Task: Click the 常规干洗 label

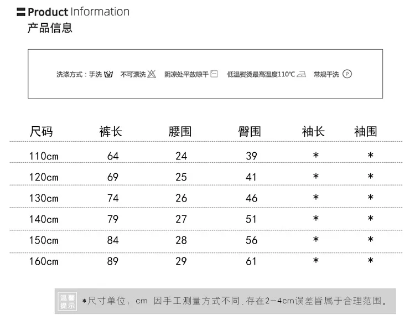Action: [x=326, y=74]
